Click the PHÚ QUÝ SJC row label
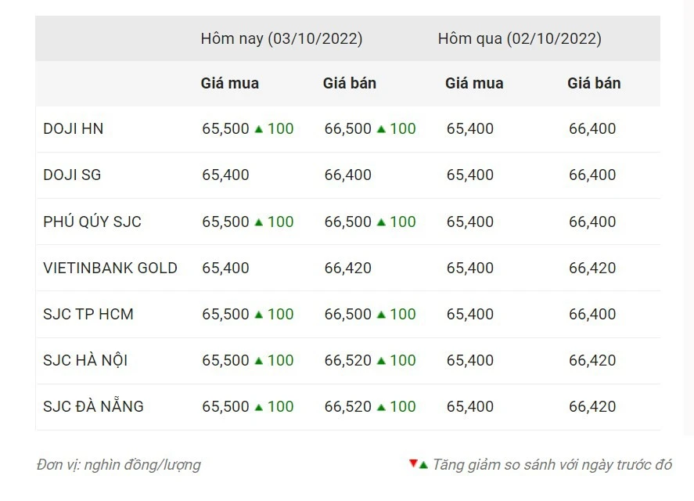 (92, 222)
